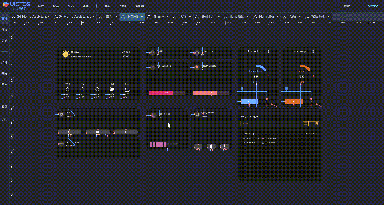Viewport: 384px width, 205px height.
Task: Adjust the orange brightness slider bar
Action: click(211, 93)
